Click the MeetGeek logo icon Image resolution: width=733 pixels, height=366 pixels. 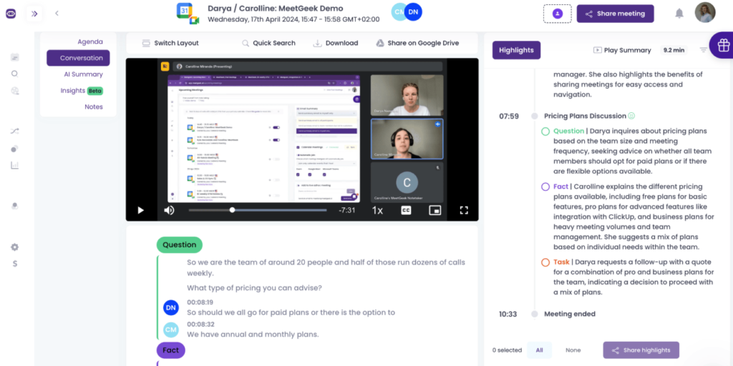[11, 14]
